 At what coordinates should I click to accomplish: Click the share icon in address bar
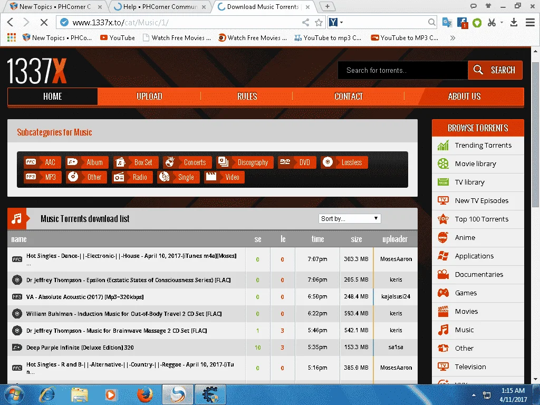click(x=305, y=22)
